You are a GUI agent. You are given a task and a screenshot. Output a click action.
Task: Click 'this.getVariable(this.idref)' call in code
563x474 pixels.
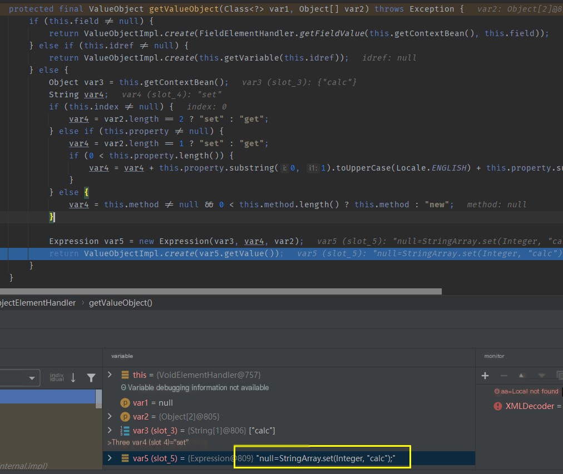(x=272, y=58)
